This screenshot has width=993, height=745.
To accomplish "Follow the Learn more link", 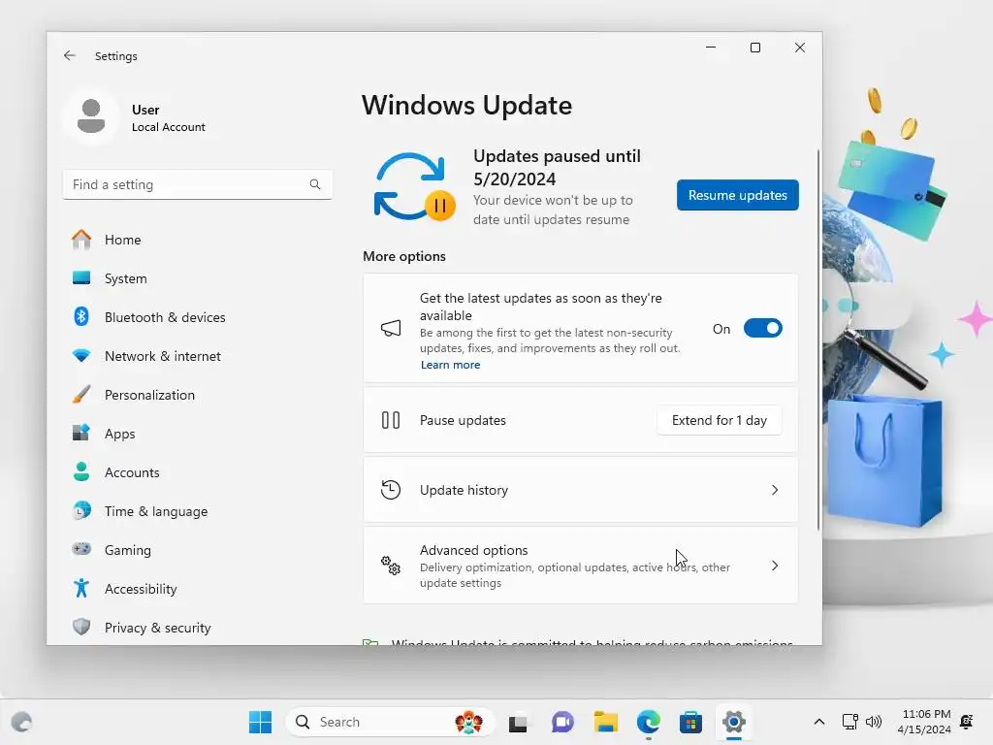I will coord(450,365).
